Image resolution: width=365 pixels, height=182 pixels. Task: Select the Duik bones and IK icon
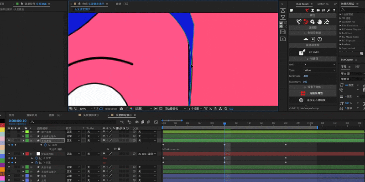299,22
